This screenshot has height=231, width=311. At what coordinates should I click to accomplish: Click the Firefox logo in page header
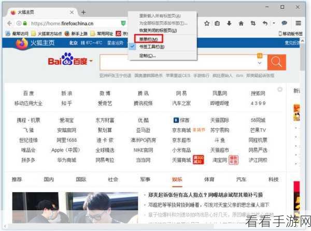pos(22,44)
